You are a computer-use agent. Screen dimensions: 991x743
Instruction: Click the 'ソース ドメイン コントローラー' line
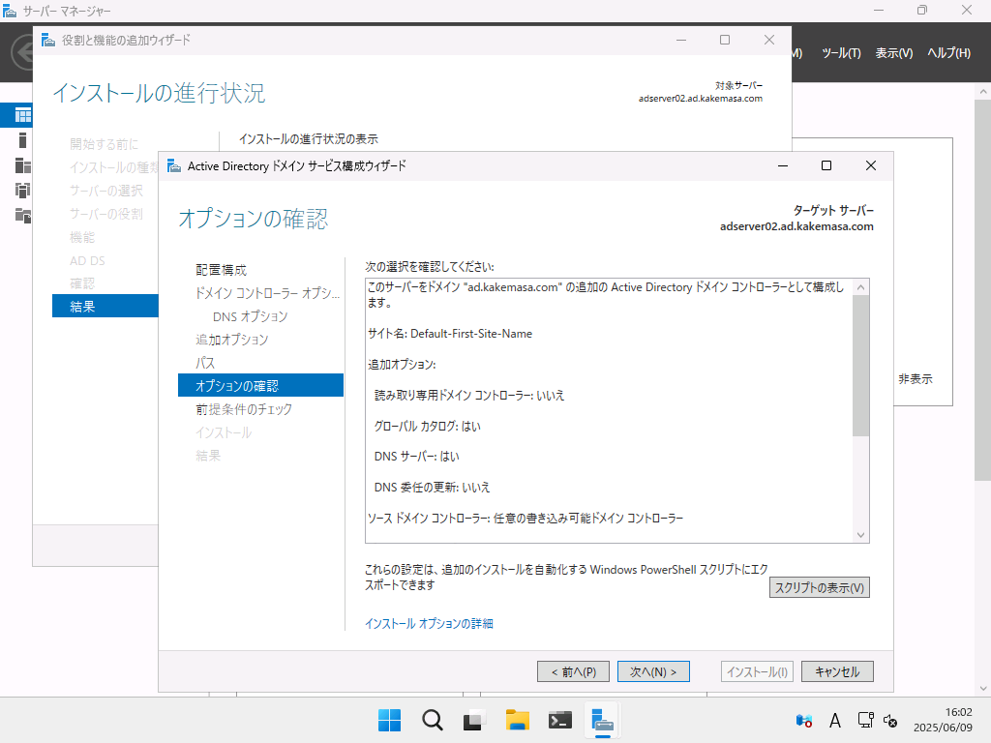click(x=526, y=519)
